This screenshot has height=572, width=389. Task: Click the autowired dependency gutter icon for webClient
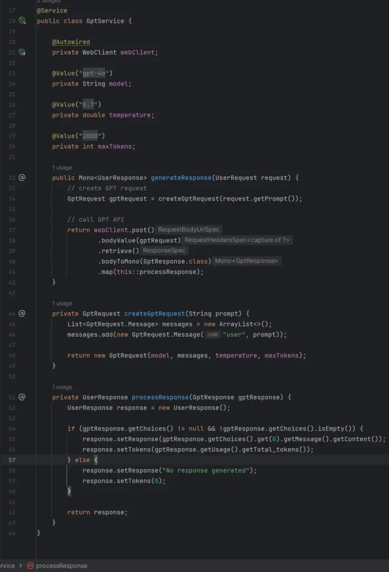22,53
